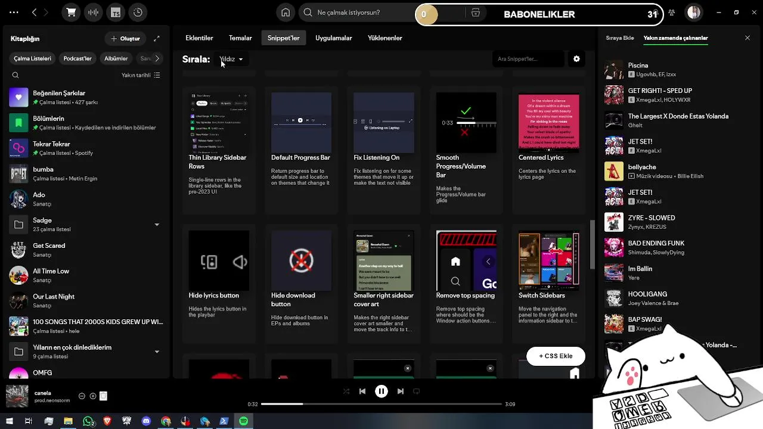Expand the Sadge folder in library
The width and height of the screenshot is (763, 429).
point(157,225)
